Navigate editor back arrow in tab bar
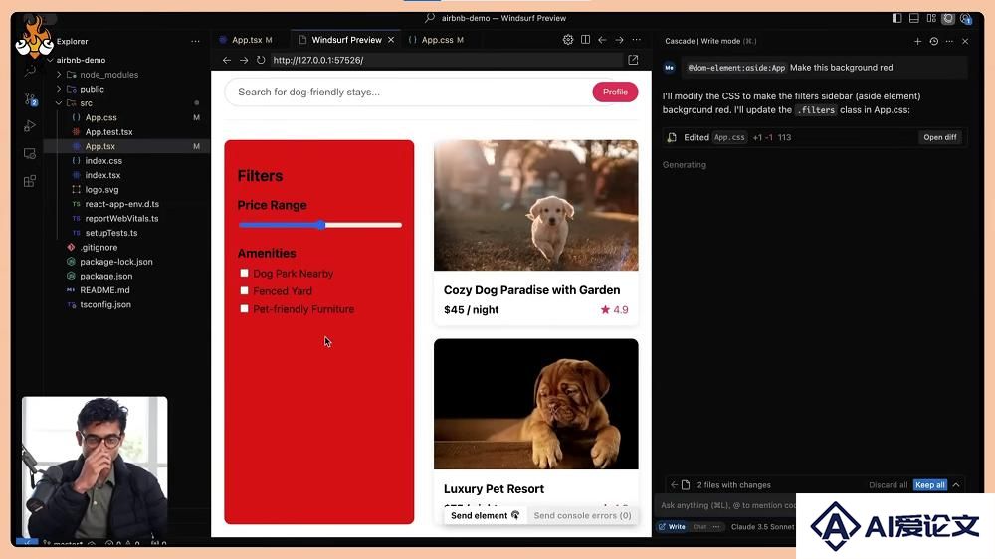Viewport: 995px width, 559px height. [x=602, y=40]
